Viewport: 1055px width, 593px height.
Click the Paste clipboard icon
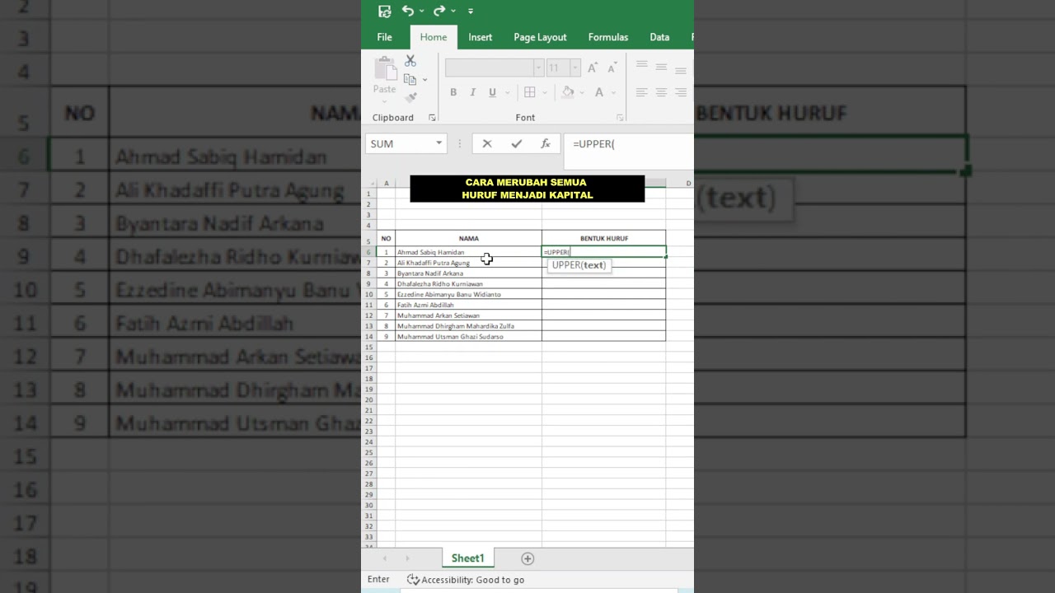[x=384, y=68]
